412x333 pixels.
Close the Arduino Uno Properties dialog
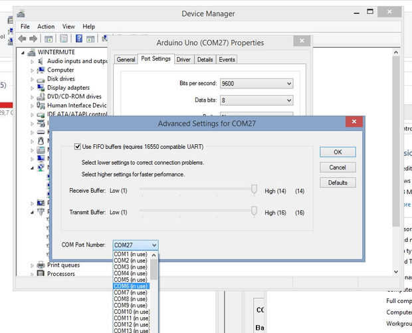coord(302,41)
